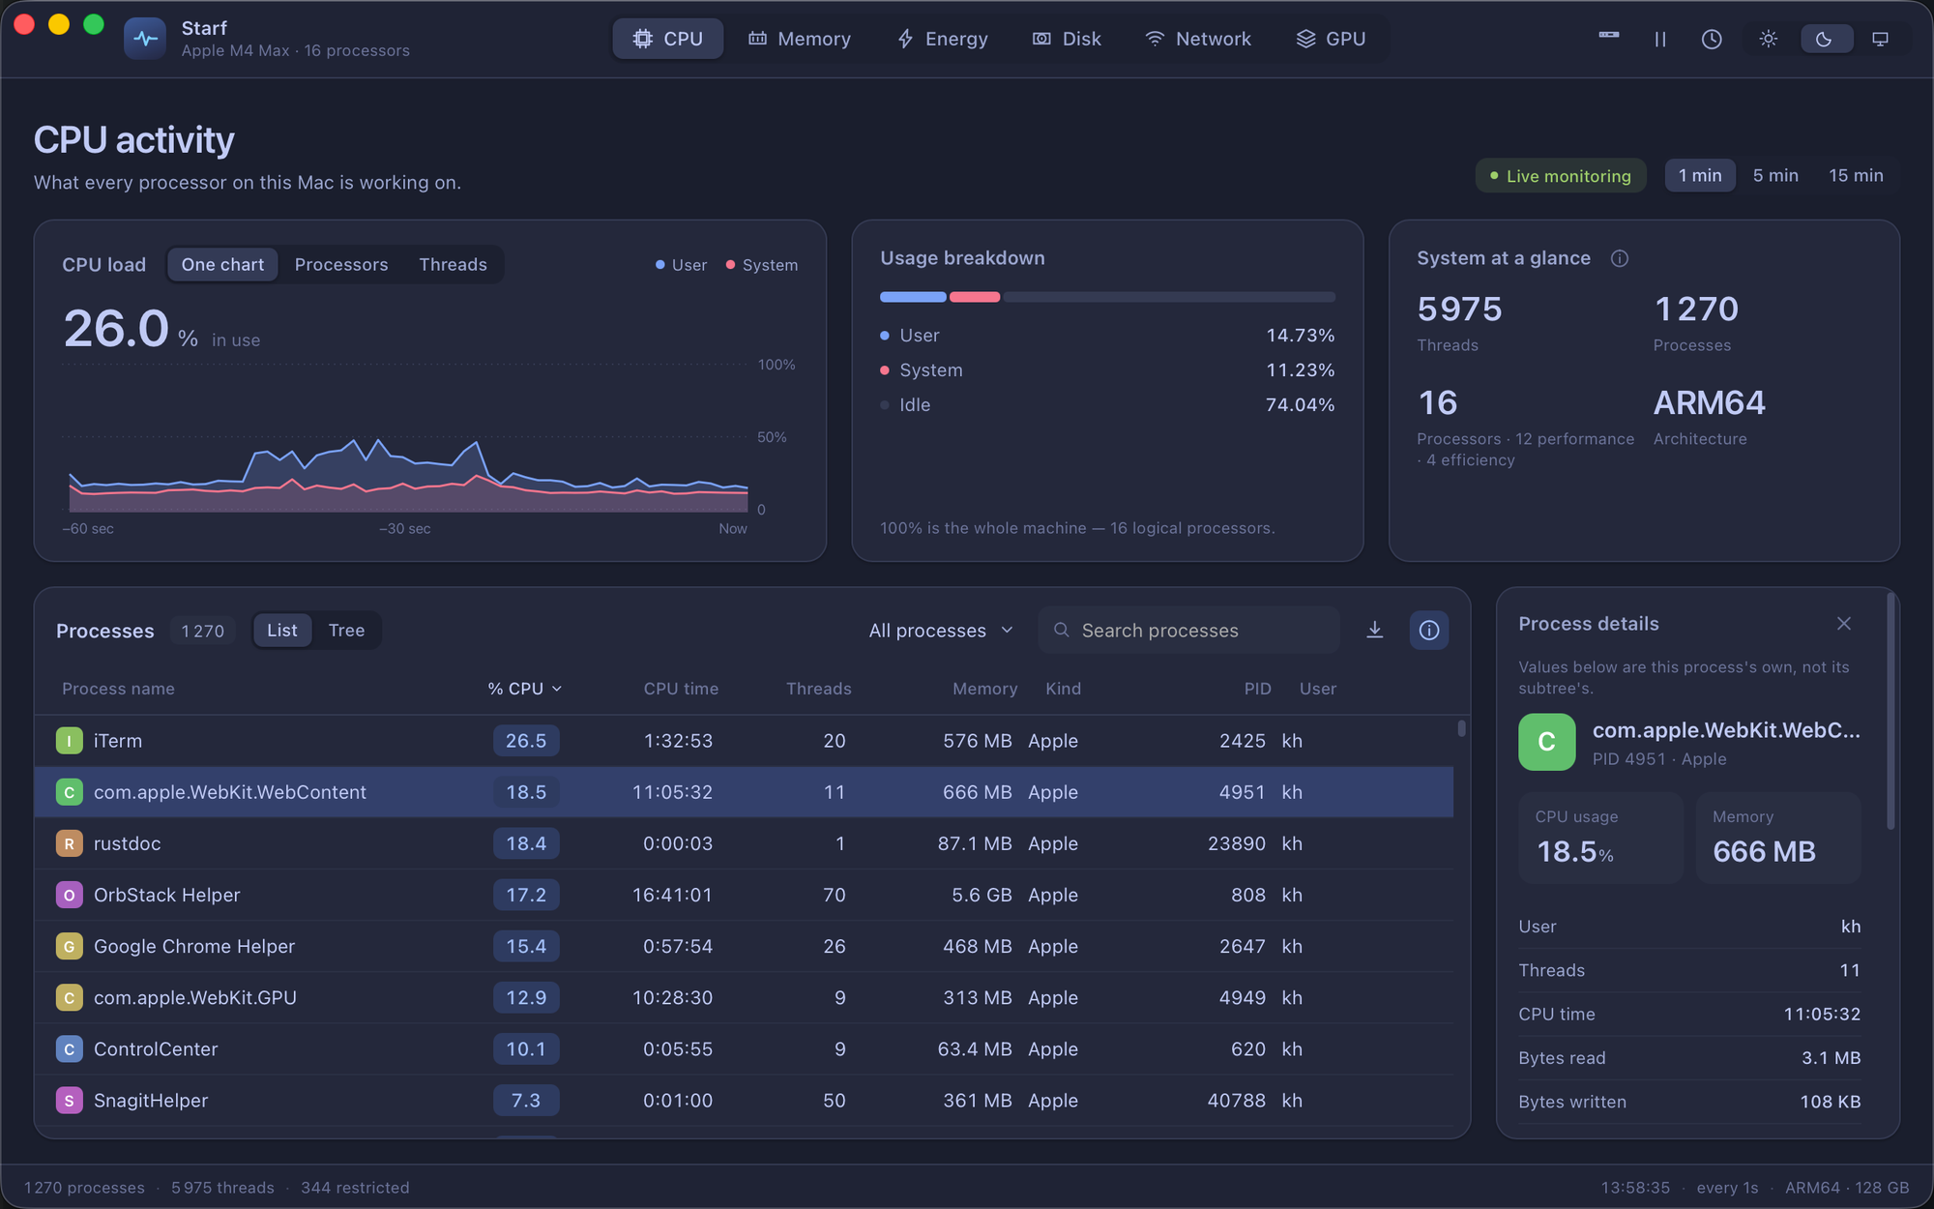Switch to the Network tab
The width and height of the screenshot is (1934, 1209).
point(1198,40)
